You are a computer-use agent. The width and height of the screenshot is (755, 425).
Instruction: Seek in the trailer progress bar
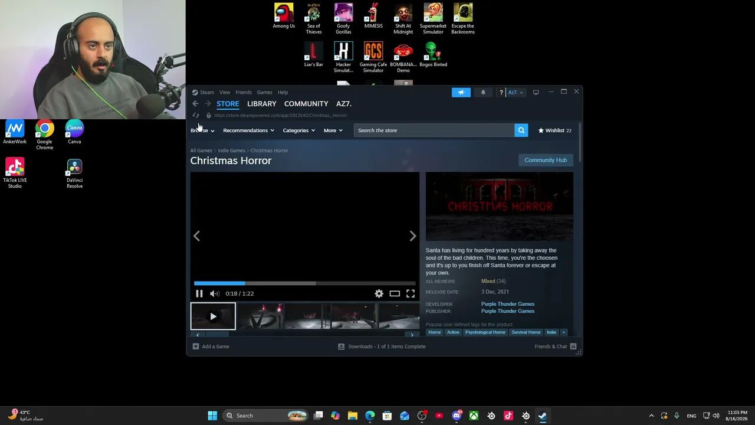coord(304,283)
